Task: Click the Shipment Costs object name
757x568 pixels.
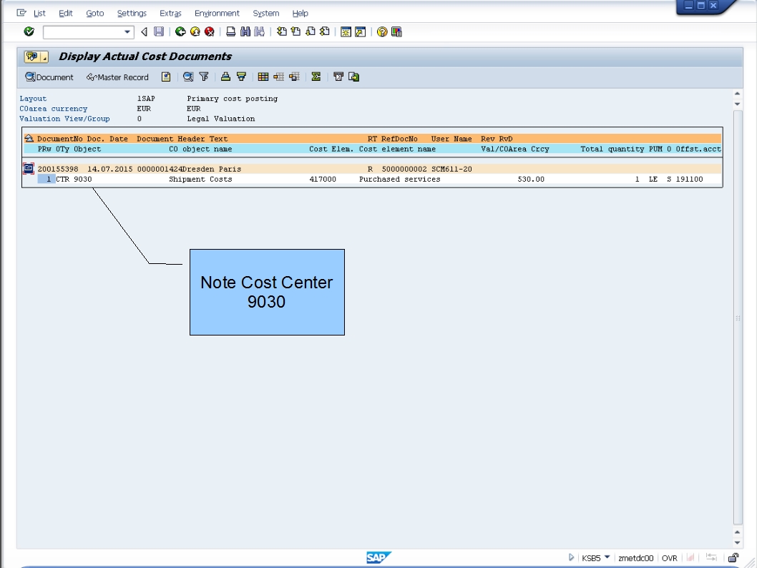Action: (200, 179)
